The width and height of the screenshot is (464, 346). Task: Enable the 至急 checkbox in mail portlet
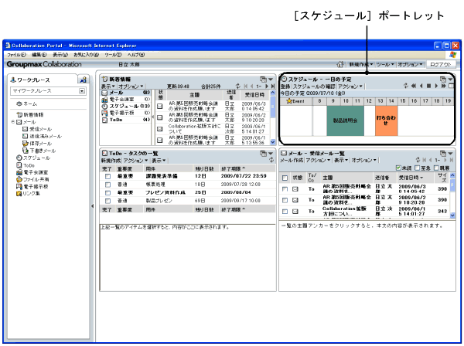[x=418, y=168]
